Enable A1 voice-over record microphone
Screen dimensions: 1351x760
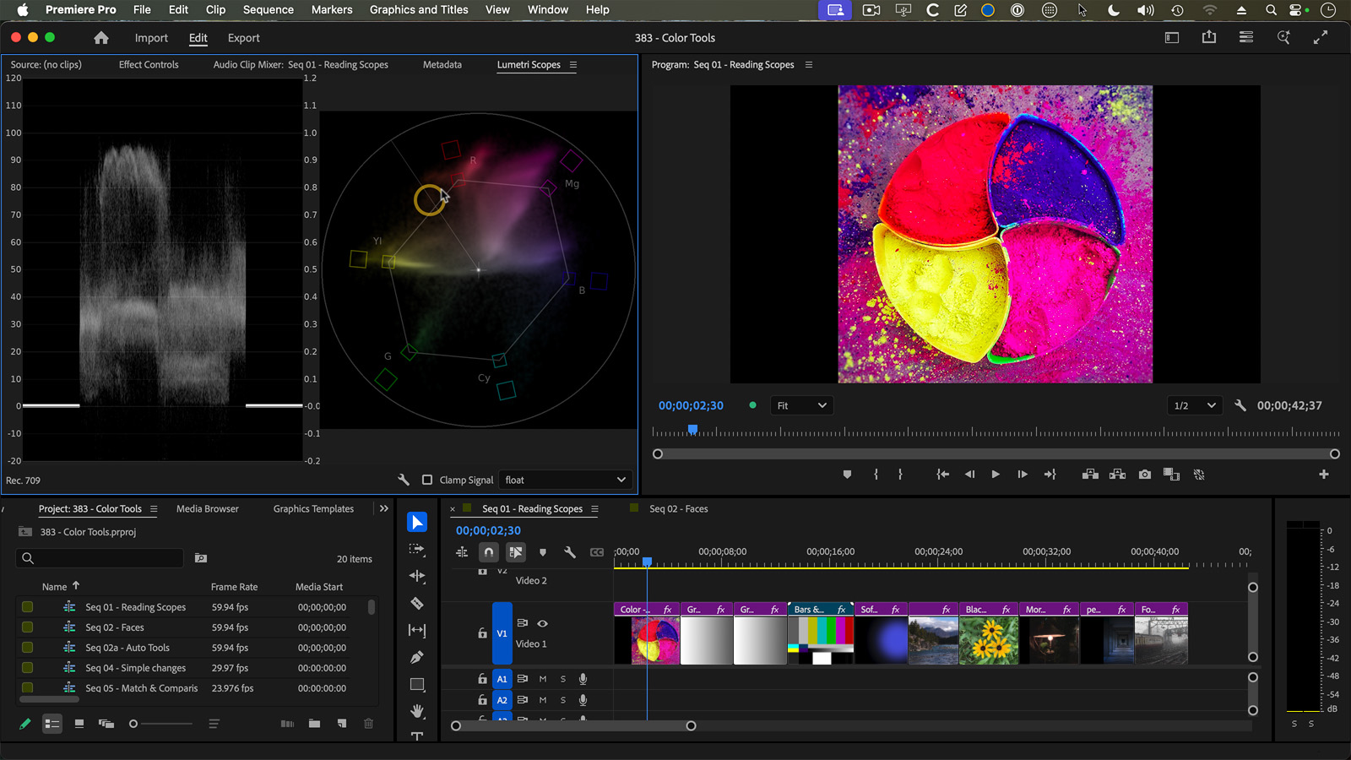(583, 679)
